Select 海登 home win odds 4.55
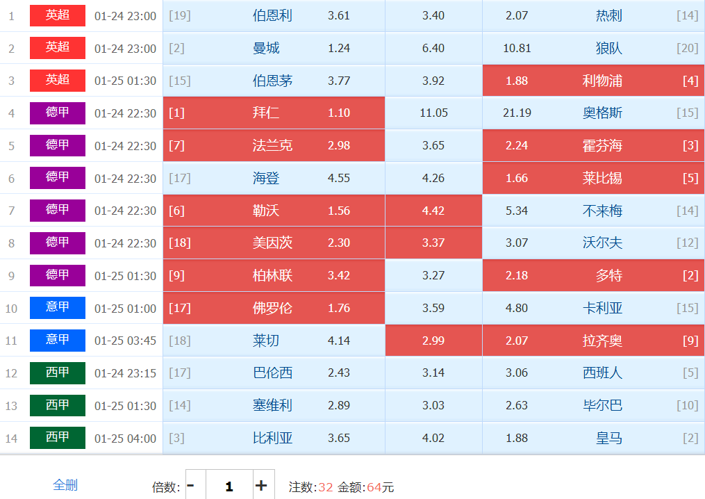705x499 pixels. tap(274, 178)
